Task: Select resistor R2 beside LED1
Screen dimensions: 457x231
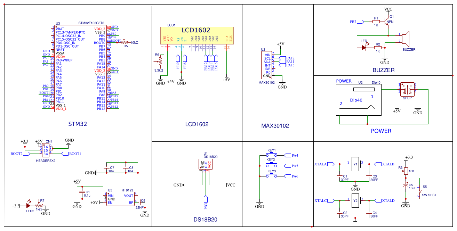Action: [x=378, y=48]
